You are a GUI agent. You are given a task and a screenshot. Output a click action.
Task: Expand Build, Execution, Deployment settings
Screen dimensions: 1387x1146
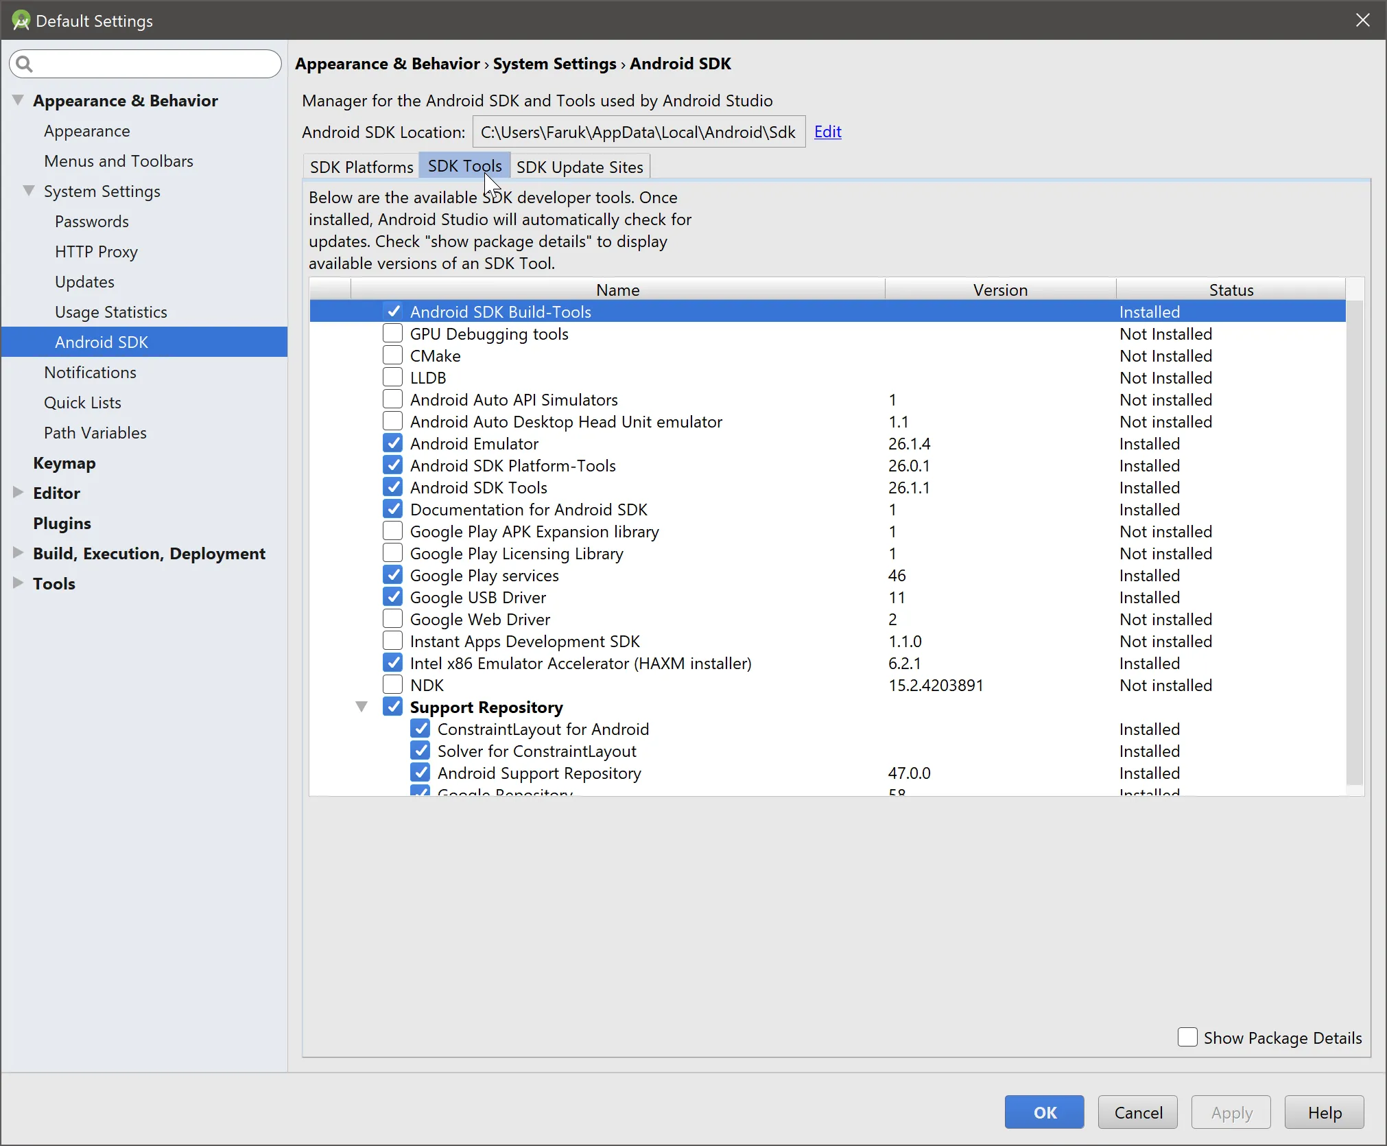(x=17, y=553)
